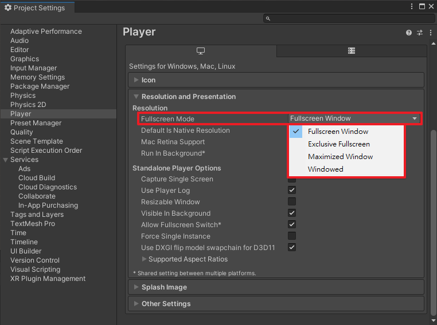Uncheck Visible In Background
The width and height of the screenshot is (437, 325).
(x=292, y=213)
